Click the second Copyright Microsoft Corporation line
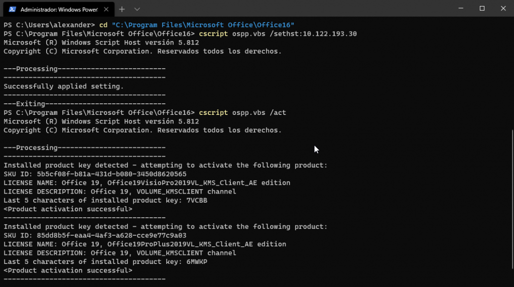This screenshot has width=514, height=287. pyautogui.click(x=143, y=130)
